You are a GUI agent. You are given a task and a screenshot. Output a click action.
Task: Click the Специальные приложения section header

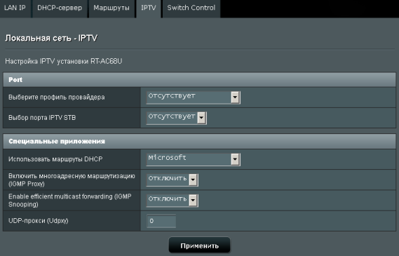tap(199, 142)
